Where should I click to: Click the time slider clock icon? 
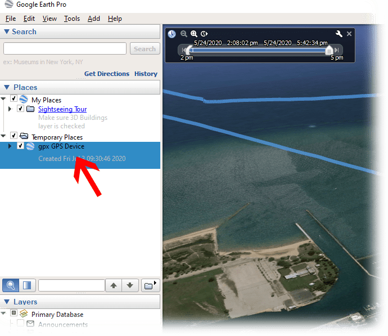172,34
